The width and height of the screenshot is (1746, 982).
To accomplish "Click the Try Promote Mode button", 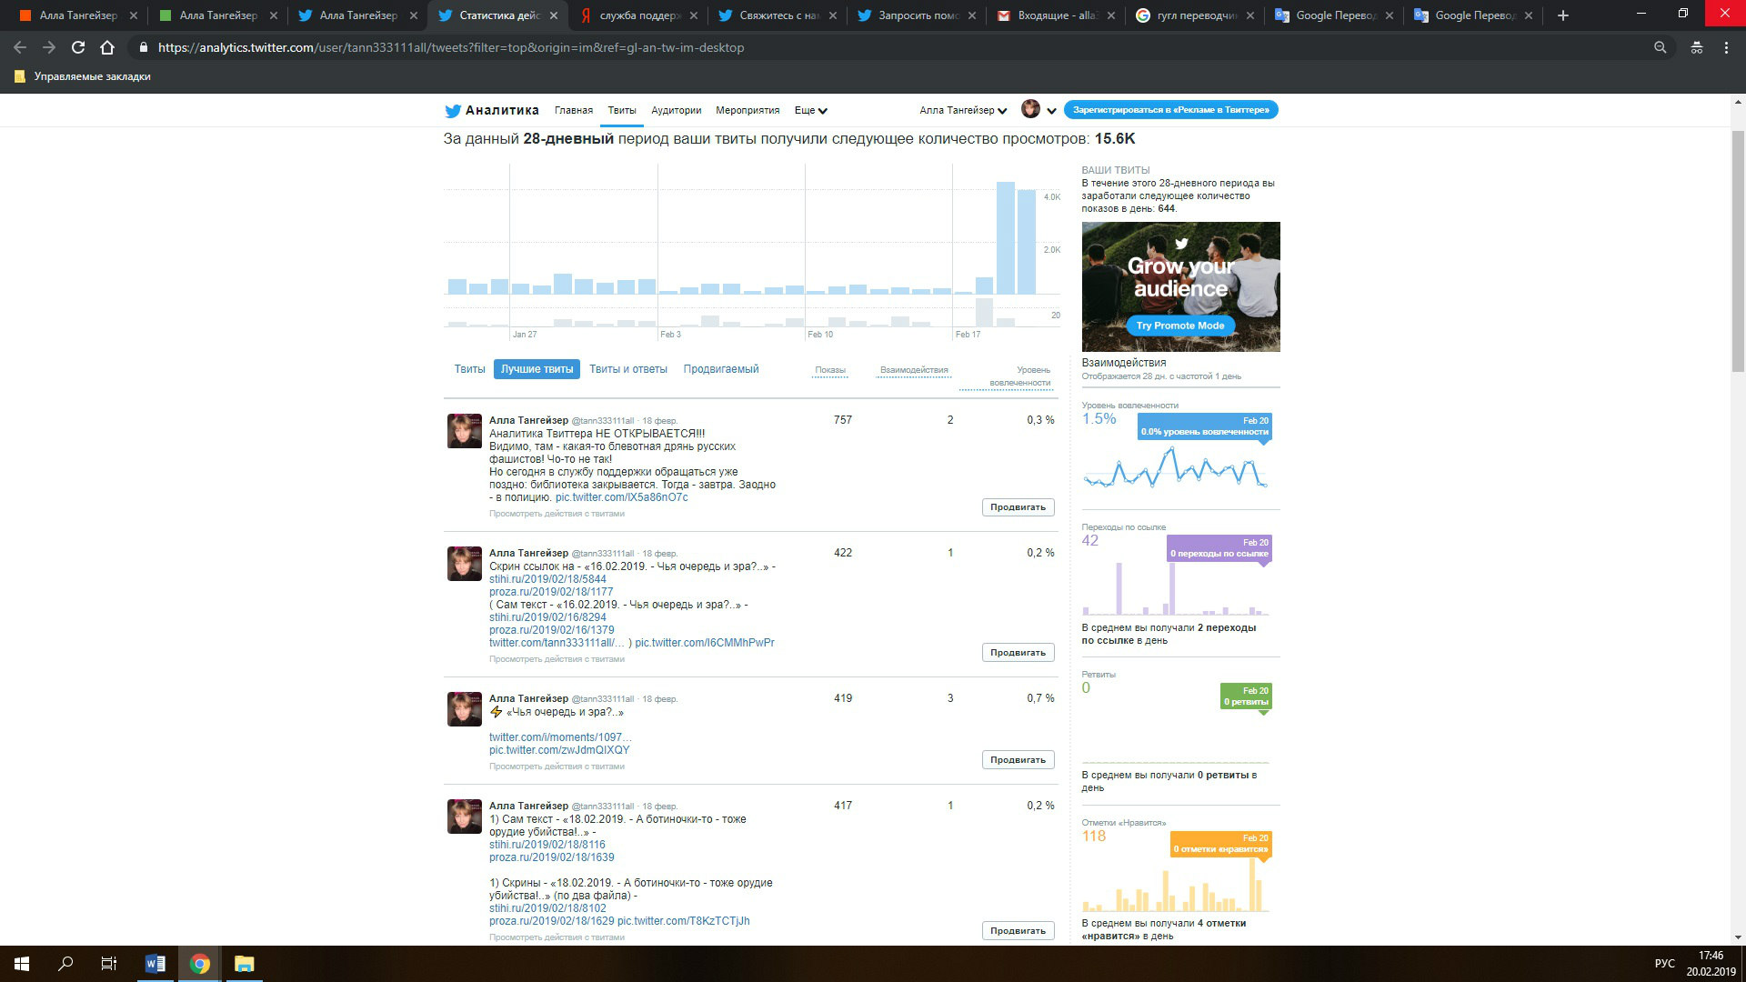I will pos(1179,326).
